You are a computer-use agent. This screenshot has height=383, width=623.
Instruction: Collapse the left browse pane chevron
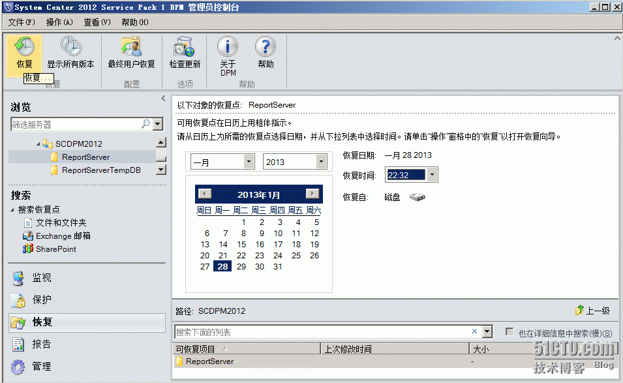click(163, 98)
